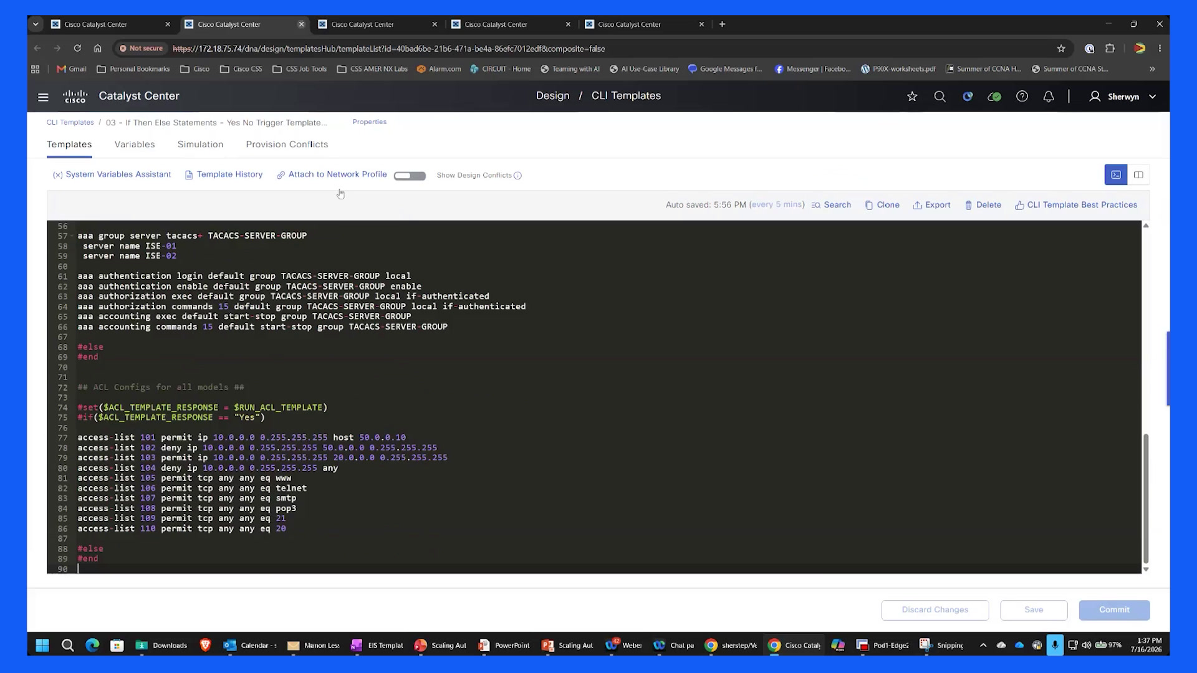Image resolution: width=1197 pixels, height=673 pixels.
Task: Switch to the Simulation tab
Action: [200, 144]
